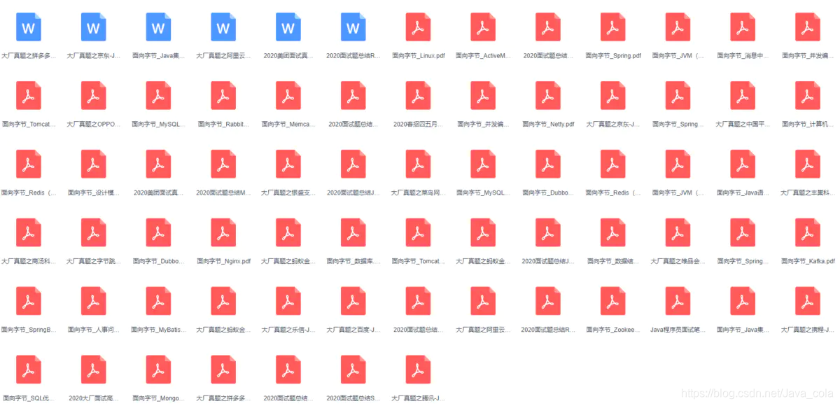Open the 面向字节_Memca PDF icon
This screenshot has height=406, width=840.
click(x=288, y=96)
